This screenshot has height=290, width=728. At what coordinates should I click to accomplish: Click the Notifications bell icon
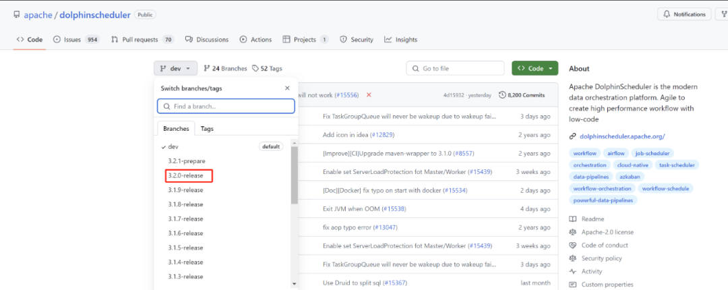[667, 14]
